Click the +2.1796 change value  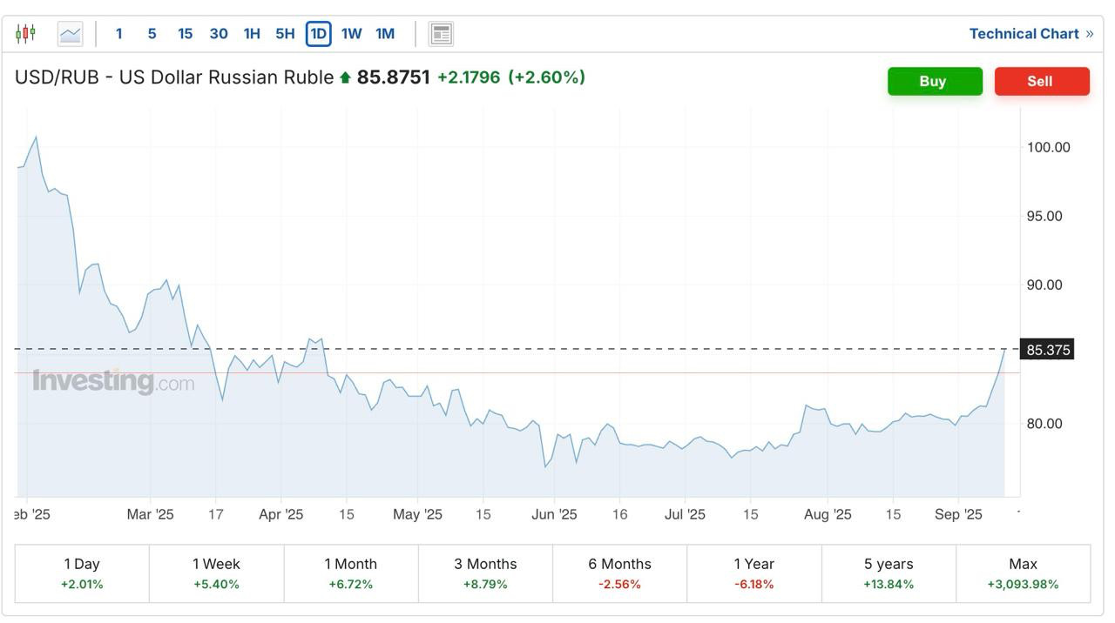tap(469, 77)
